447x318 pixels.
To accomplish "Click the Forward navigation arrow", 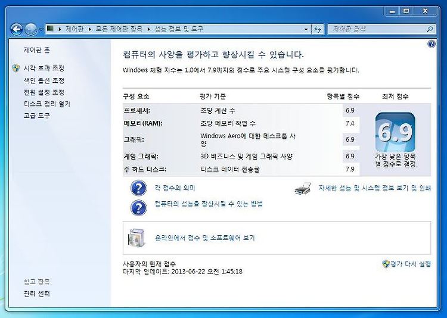I will click(31, 29).
